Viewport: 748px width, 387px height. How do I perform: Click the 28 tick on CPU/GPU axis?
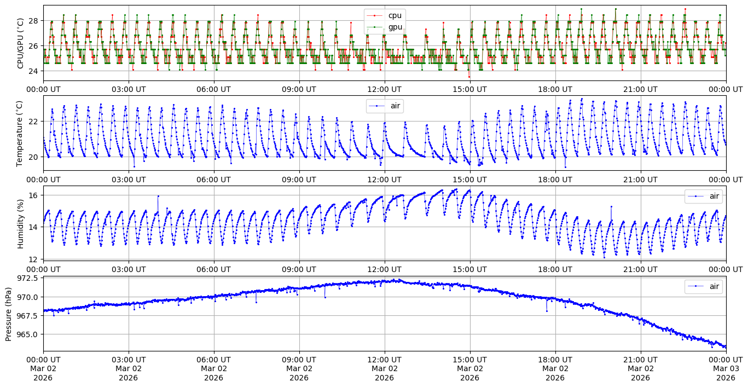32,21
